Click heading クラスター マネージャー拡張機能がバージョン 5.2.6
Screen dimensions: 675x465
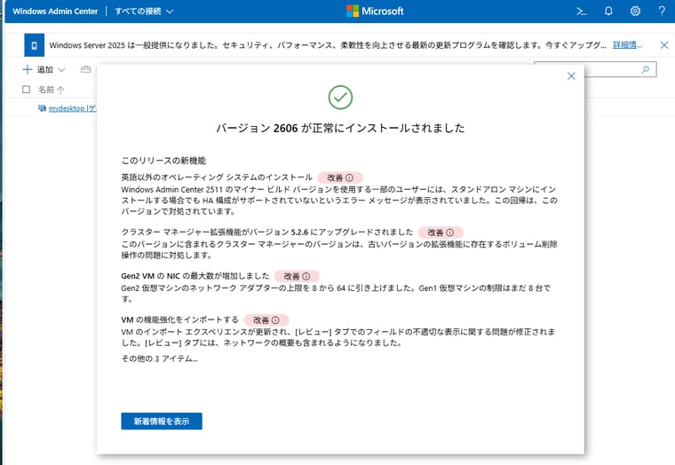pyautogui.click(x=267, y=232)
